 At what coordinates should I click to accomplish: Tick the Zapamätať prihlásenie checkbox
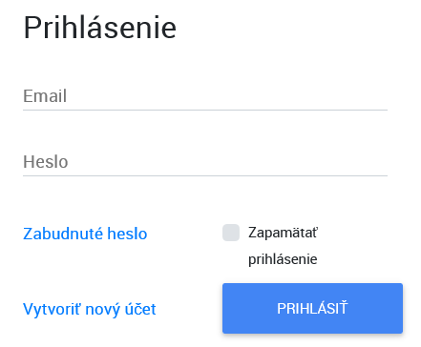tap(231, 233)
